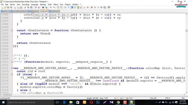Toggle Synchronize Vertical Scrolling

[58, 7]
